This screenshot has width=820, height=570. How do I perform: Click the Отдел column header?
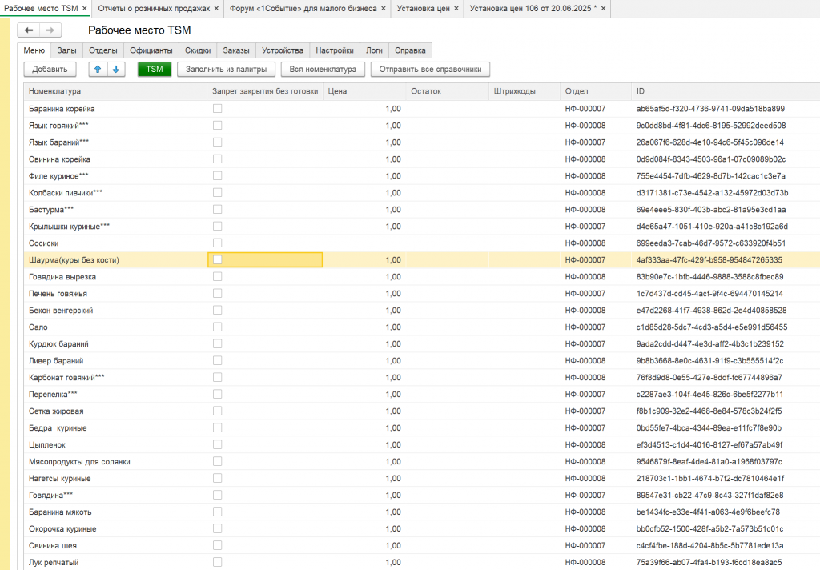click(x=596, y=91)
